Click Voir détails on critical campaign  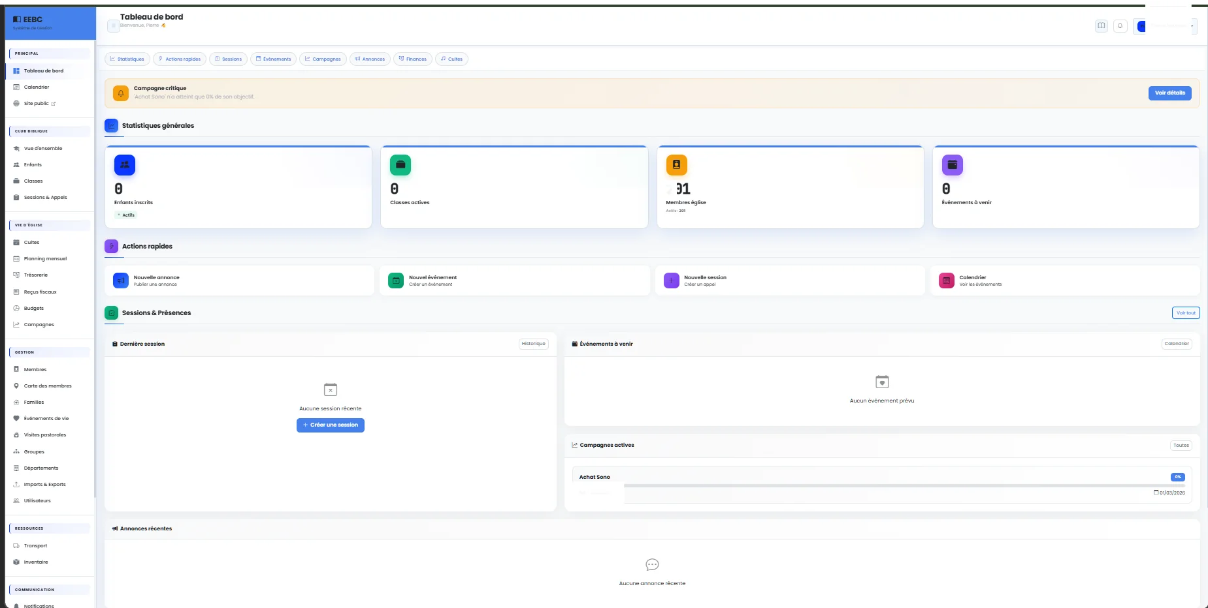[1169, 93]
